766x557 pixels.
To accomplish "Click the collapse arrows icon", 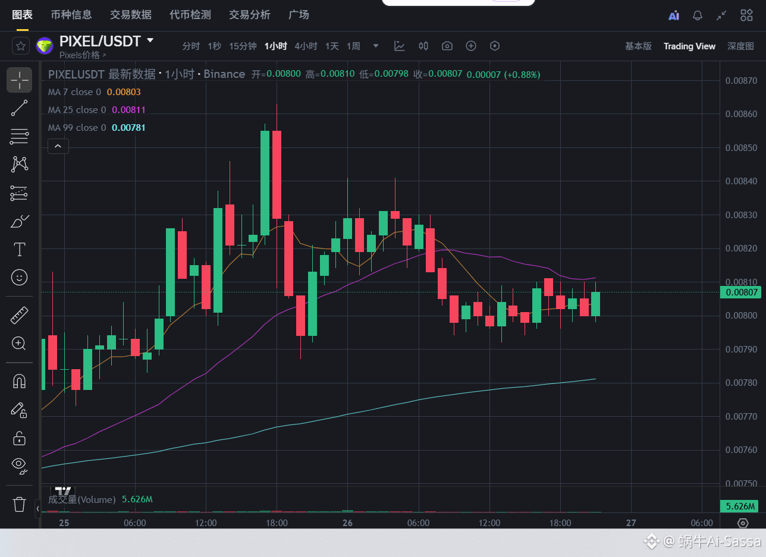I will click(x=721, y=15).
